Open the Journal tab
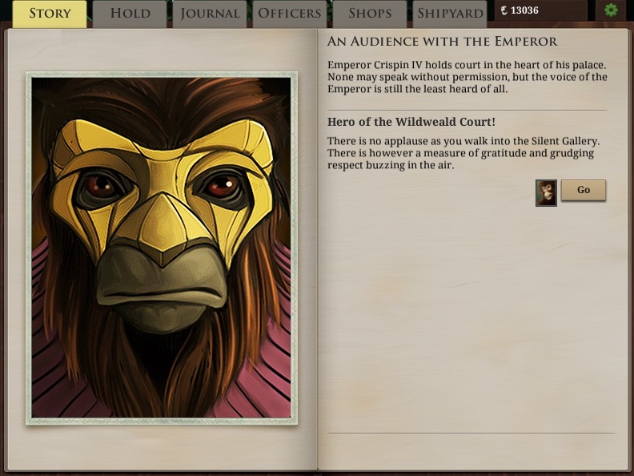Image resolution: width=634 pixels, height=476 pixels. [210, 14]
